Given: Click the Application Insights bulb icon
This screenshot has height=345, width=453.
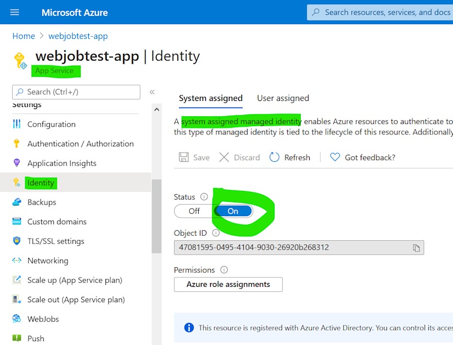Looking at the screenshot, I should click(17, 163).
